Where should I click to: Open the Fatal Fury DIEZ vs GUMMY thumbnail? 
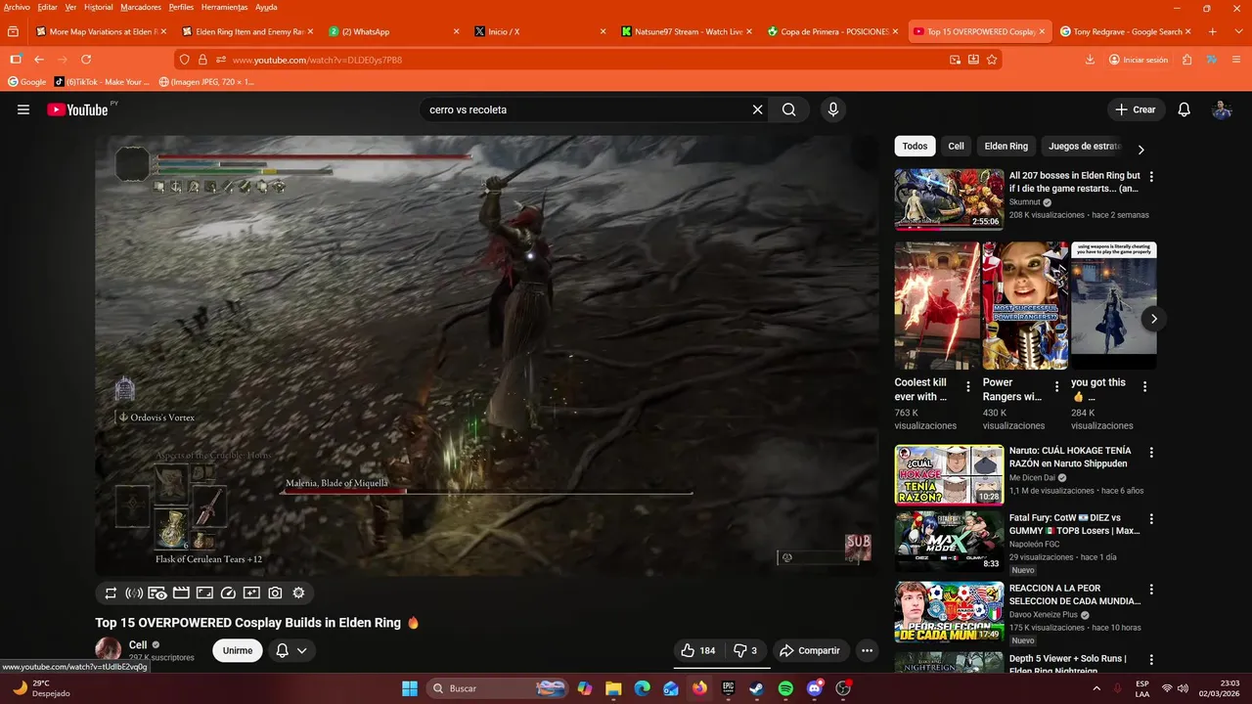949,542
